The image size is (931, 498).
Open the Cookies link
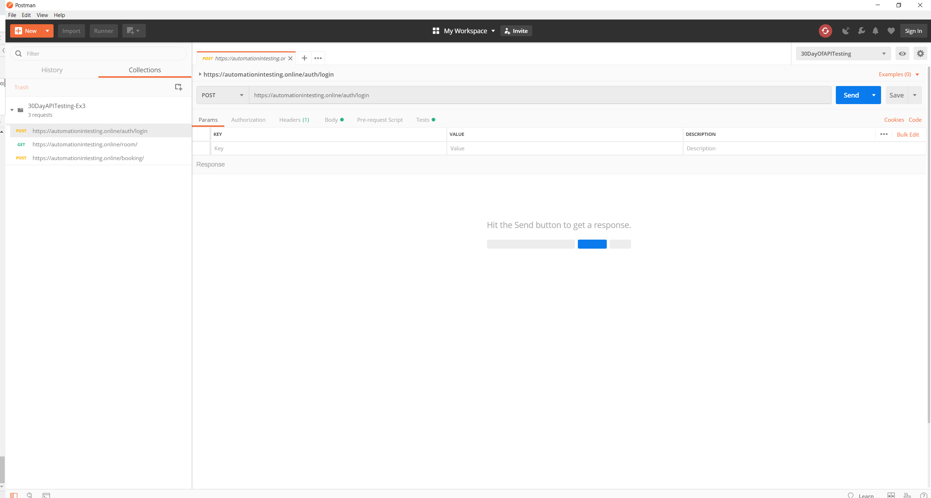(x=894, y=120)
